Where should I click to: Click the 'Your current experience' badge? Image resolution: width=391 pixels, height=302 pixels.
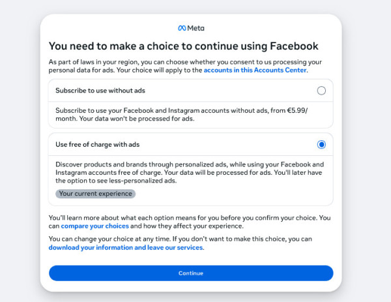coord(96,194)
